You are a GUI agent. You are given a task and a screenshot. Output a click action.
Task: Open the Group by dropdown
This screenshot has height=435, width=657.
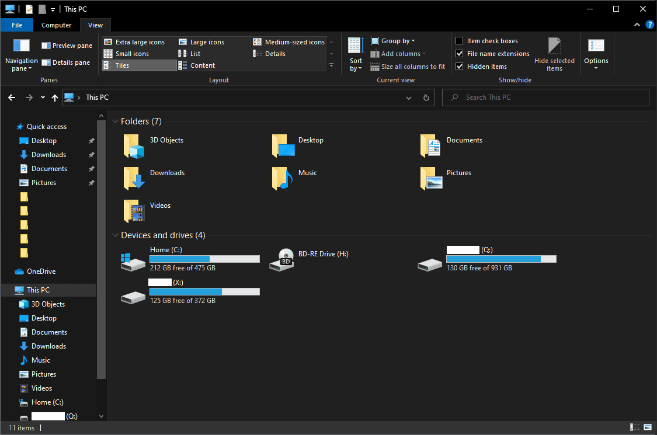tap(393, 41)
